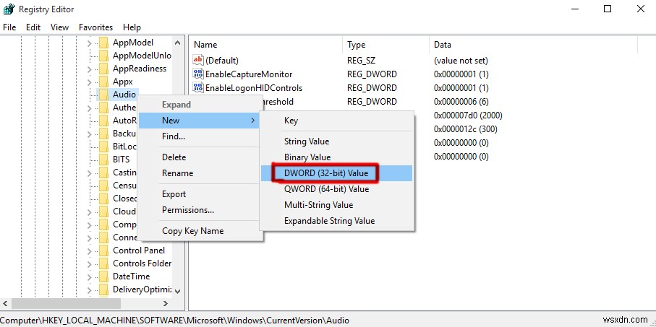Expand the DeliveryOptimization tree node
The width and height of the screenshot is (656, 327).
coord(89,289)
